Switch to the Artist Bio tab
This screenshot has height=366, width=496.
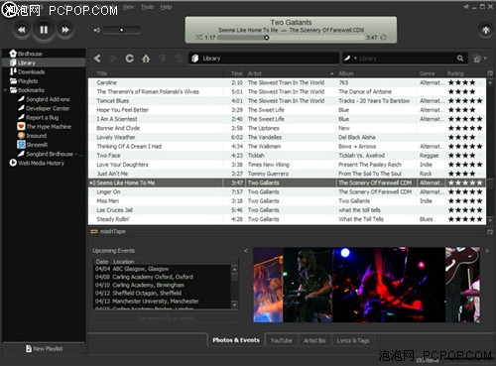tap(314, 340)
